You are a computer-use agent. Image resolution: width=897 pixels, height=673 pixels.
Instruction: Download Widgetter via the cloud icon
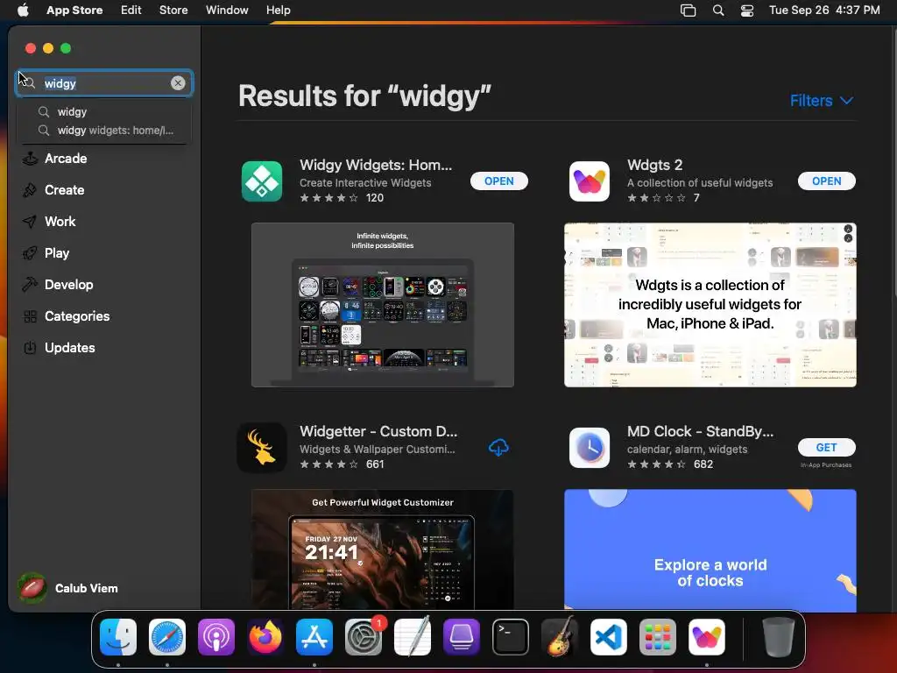[x=498, y=448]
